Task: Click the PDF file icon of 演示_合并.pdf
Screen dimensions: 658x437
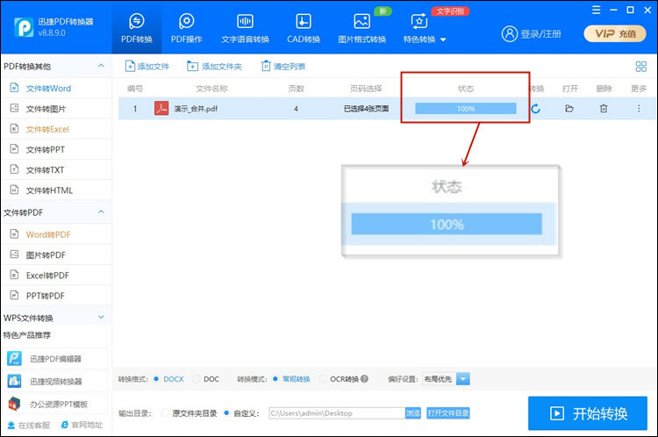Action: point(161,108)
